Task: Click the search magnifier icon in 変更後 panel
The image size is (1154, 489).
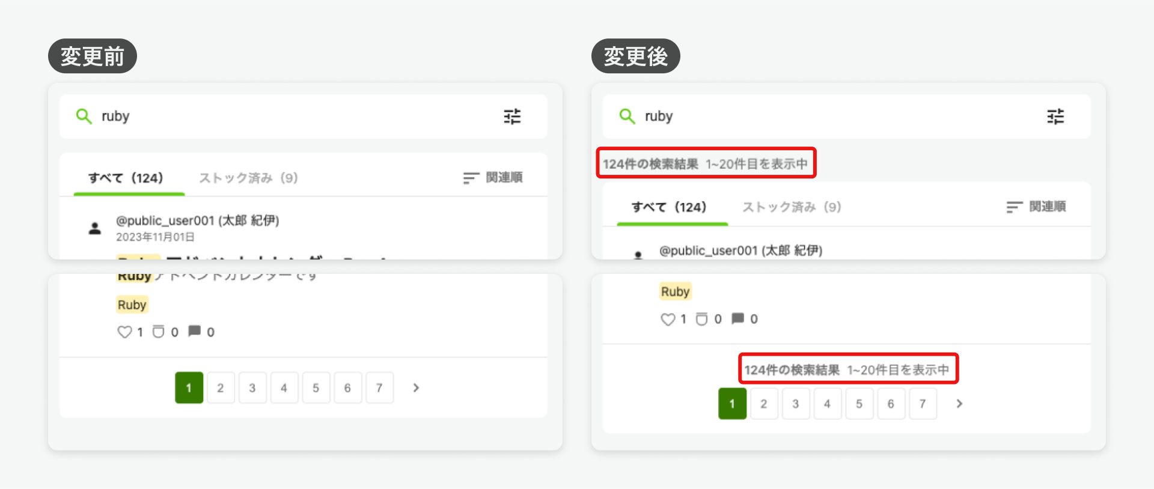Action: point(627,116)
